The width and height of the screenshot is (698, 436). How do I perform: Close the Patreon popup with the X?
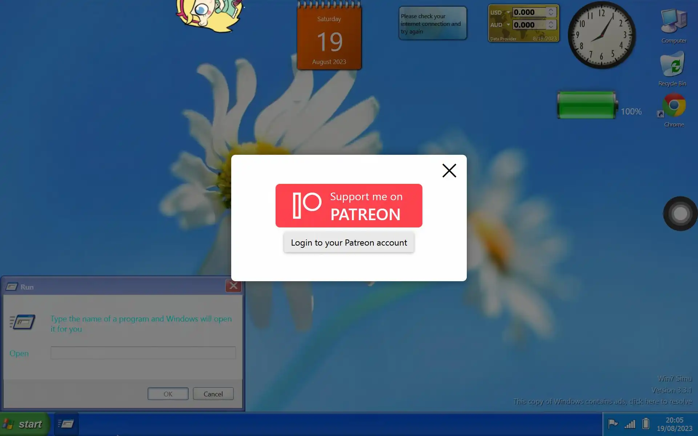click(x=449, y=170)
